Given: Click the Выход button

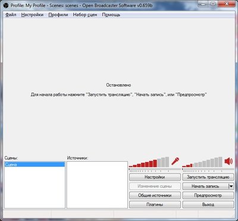Looking at the screenshot, I should pos(208,204).
